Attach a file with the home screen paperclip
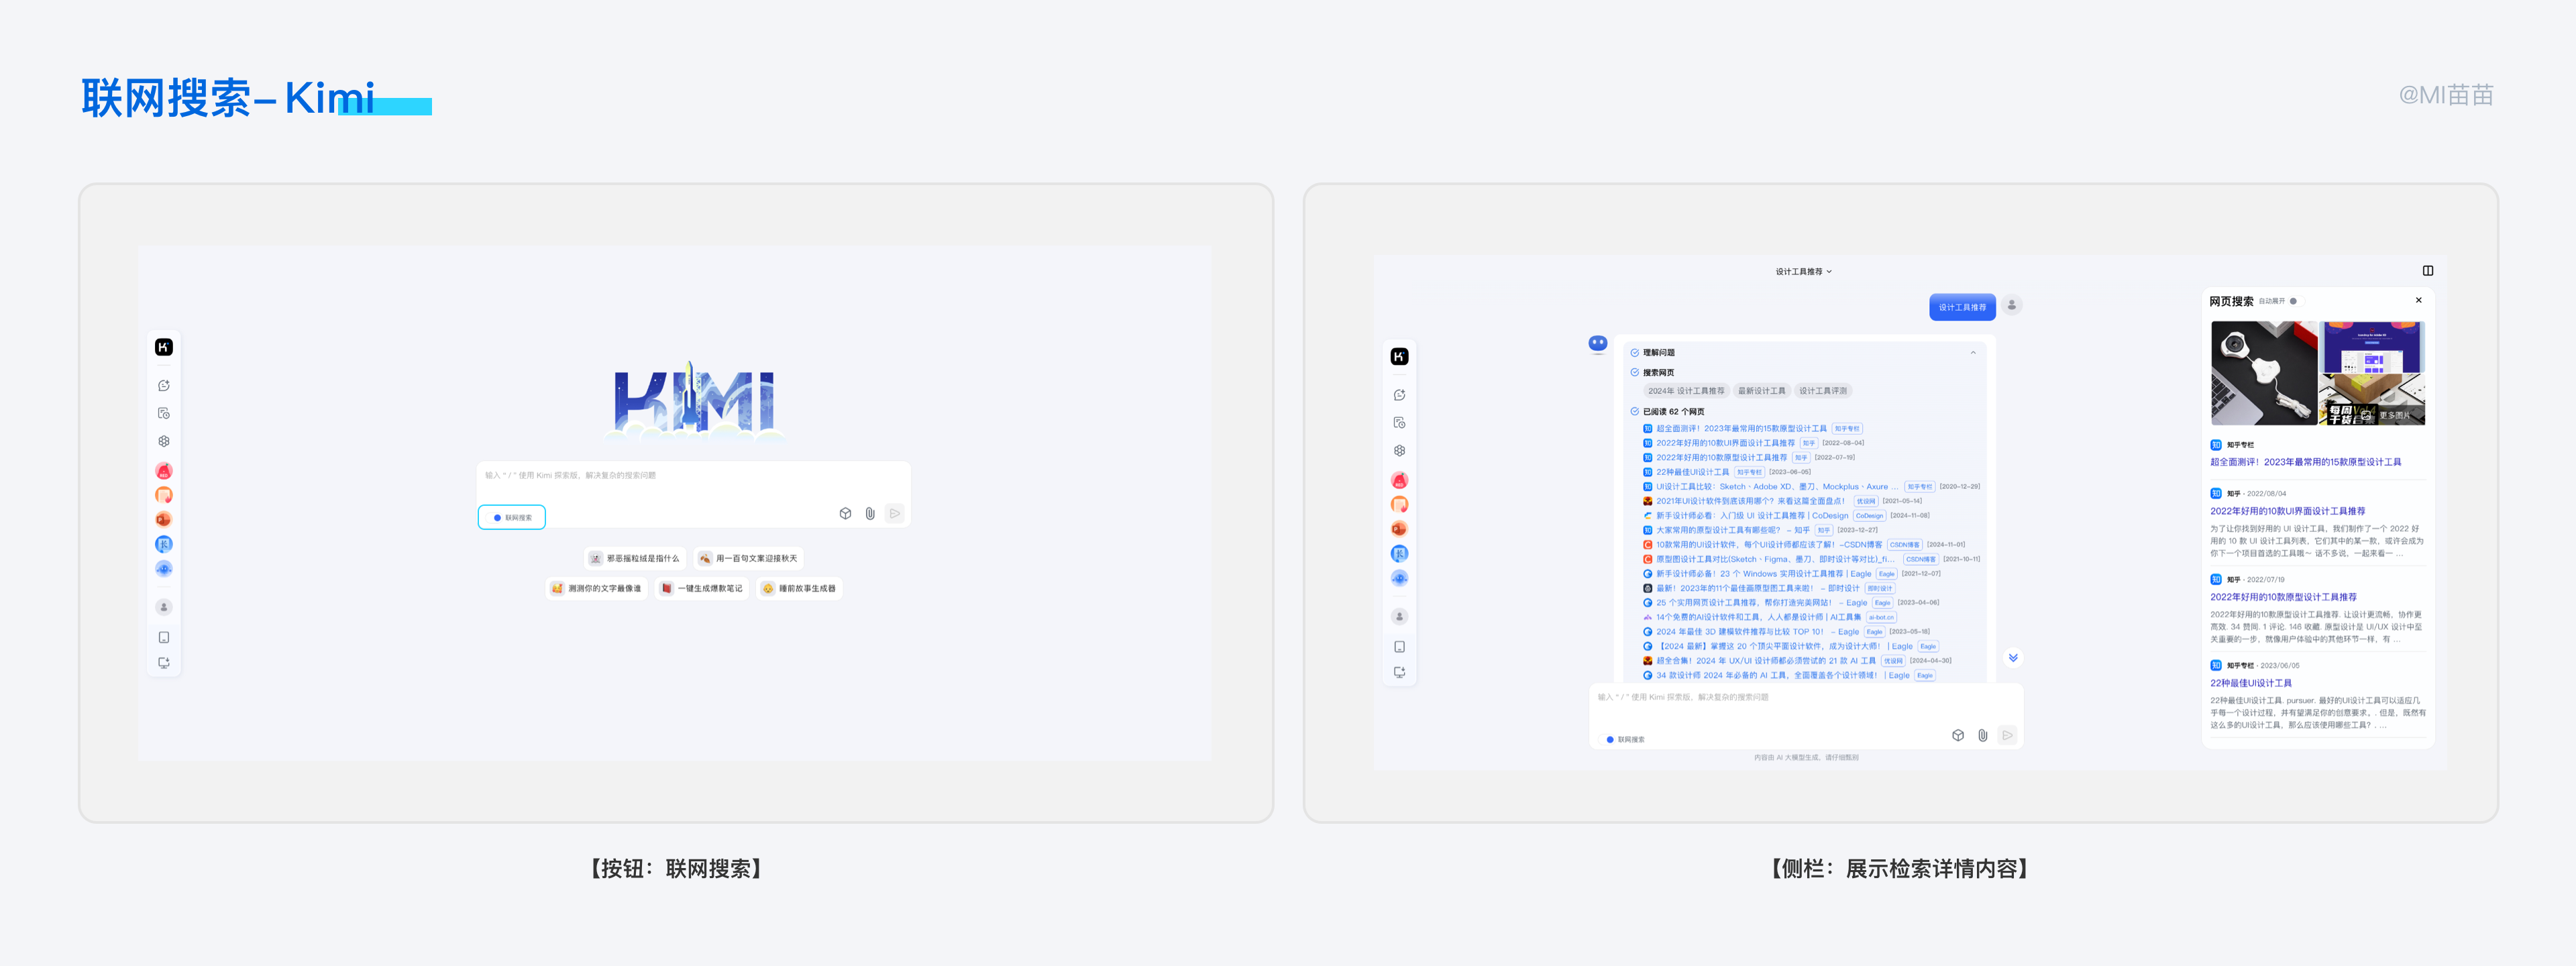2576x966 pixels. [870, 514]
